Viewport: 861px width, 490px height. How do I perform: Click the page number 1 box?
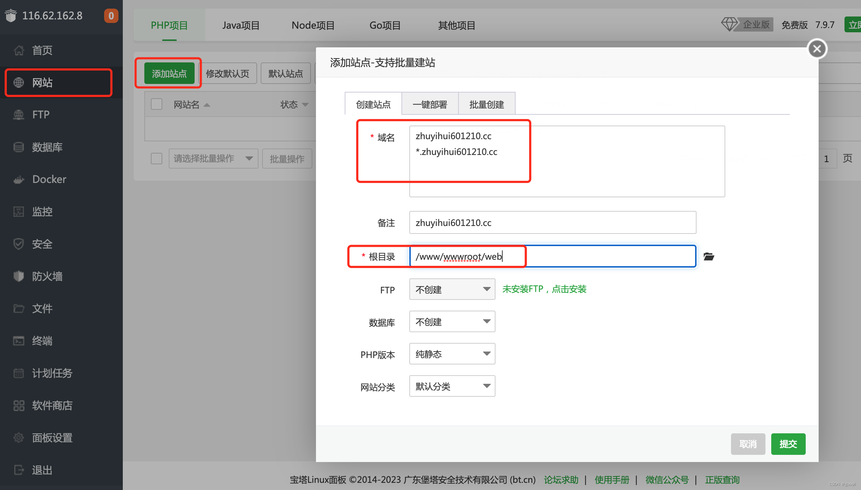click(x=827, y=159)
